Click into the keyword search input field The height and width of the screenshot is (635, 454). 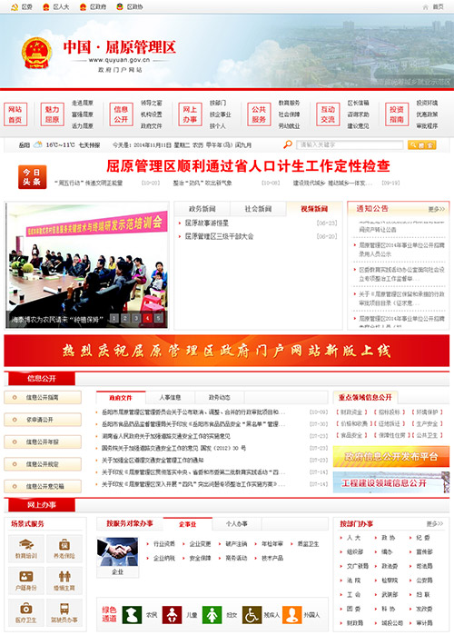click(350, 144)
